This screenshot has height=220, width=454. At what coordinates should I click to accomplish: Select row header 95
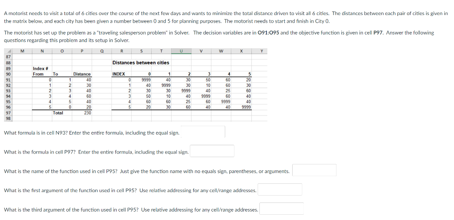pos(8,102)
